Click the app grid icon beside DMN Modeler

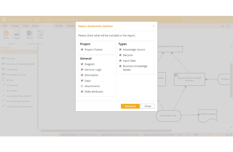coord(37,19)
